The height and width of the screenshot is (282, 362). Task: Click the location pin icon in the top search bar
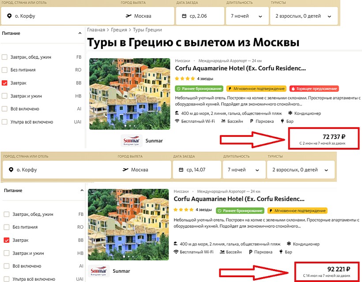[9, 16]
